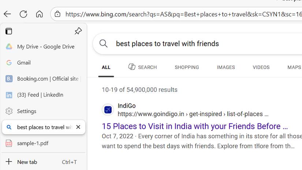This screenshot has height=170, width=302.
Task: Pin the vertical tabs pane
Action: (x=78, y=31)
